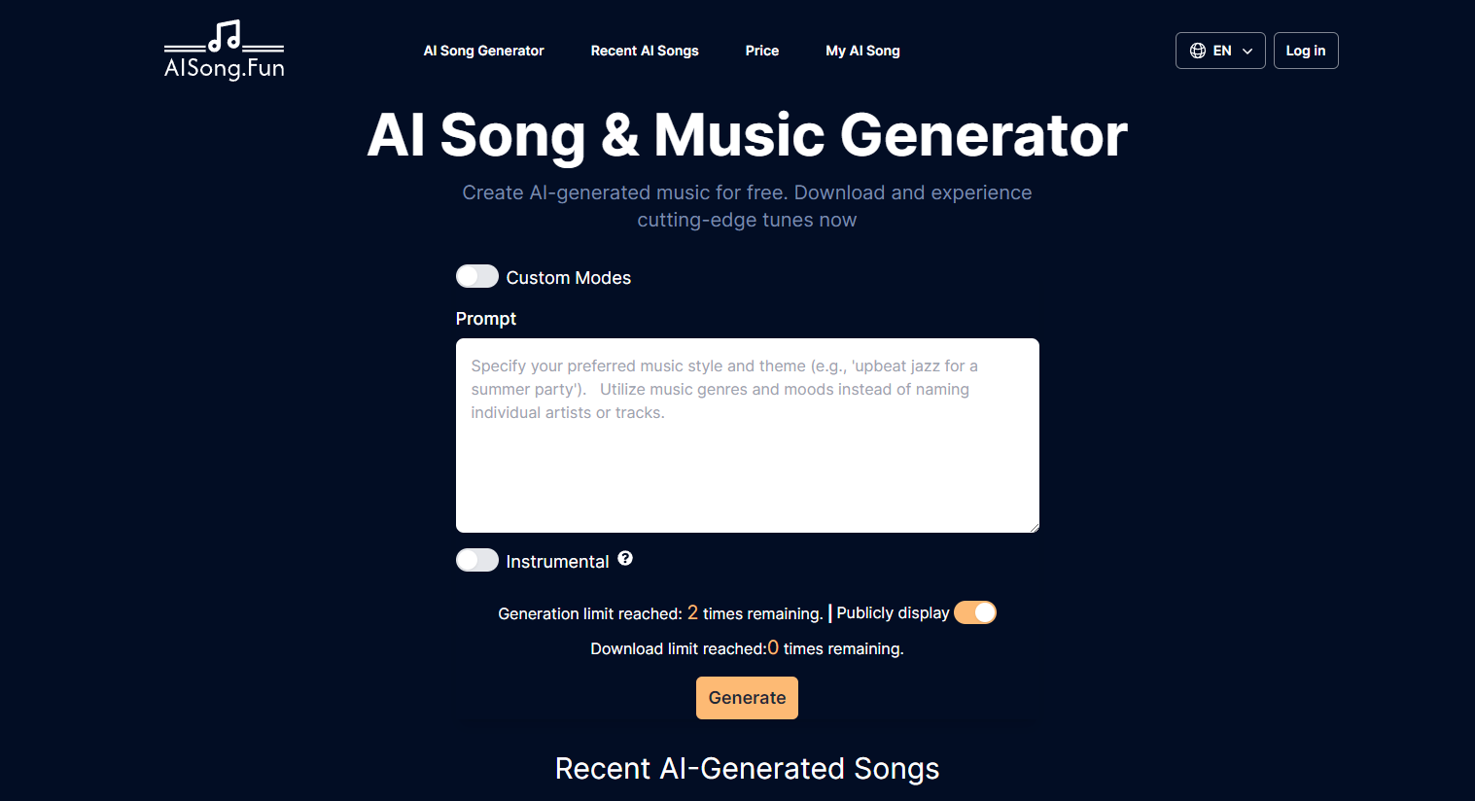Disable the Publicly display switch
This screenshot has width=1475, height=801.
click(975, 612)
